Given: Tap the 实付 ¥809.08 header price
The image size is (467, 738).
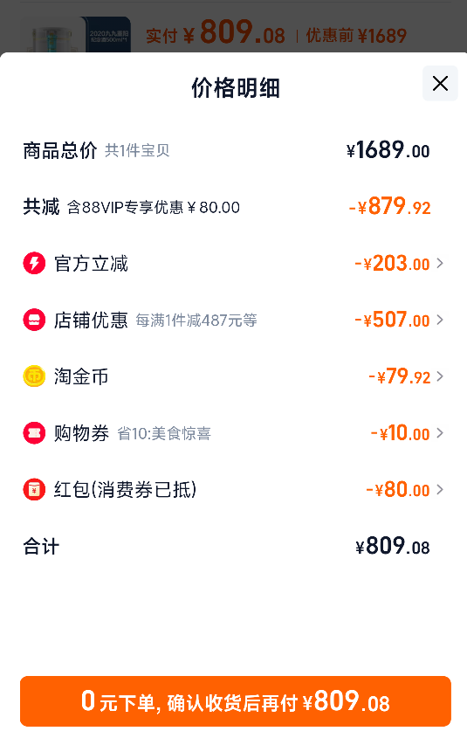Looking at the screenshot, I should click(216, 33).
